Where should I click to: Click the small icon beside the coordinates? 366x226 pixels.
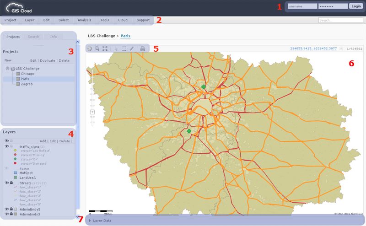341,48
